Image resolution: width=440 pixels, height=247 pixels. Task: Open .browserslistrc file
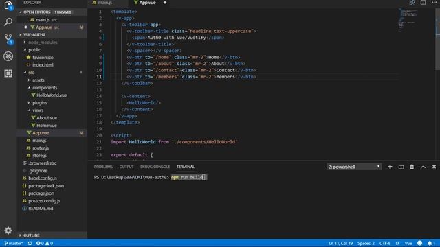tap(52, 163)
